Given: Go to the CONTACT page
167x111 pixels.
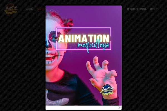Looking at the screenshot, I should click(154, 9).
